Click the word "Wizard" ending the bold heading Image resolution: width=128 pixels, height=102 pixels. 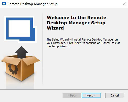[55, 28]
